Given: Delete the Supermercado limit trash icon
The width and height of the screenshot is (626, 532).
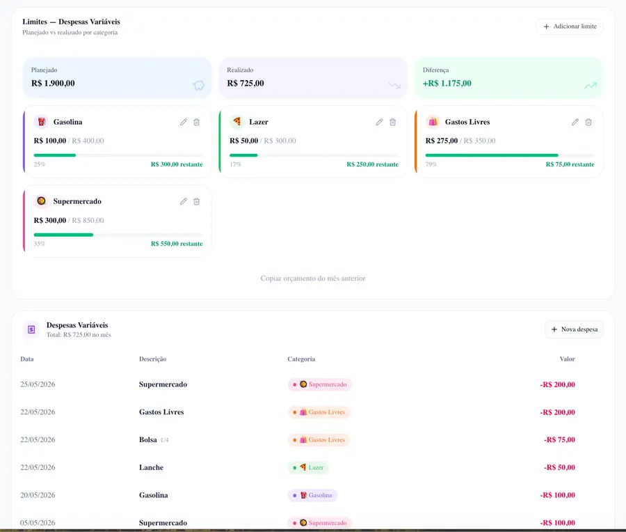Looking at the screenshot, I should [x=196, y=201].
